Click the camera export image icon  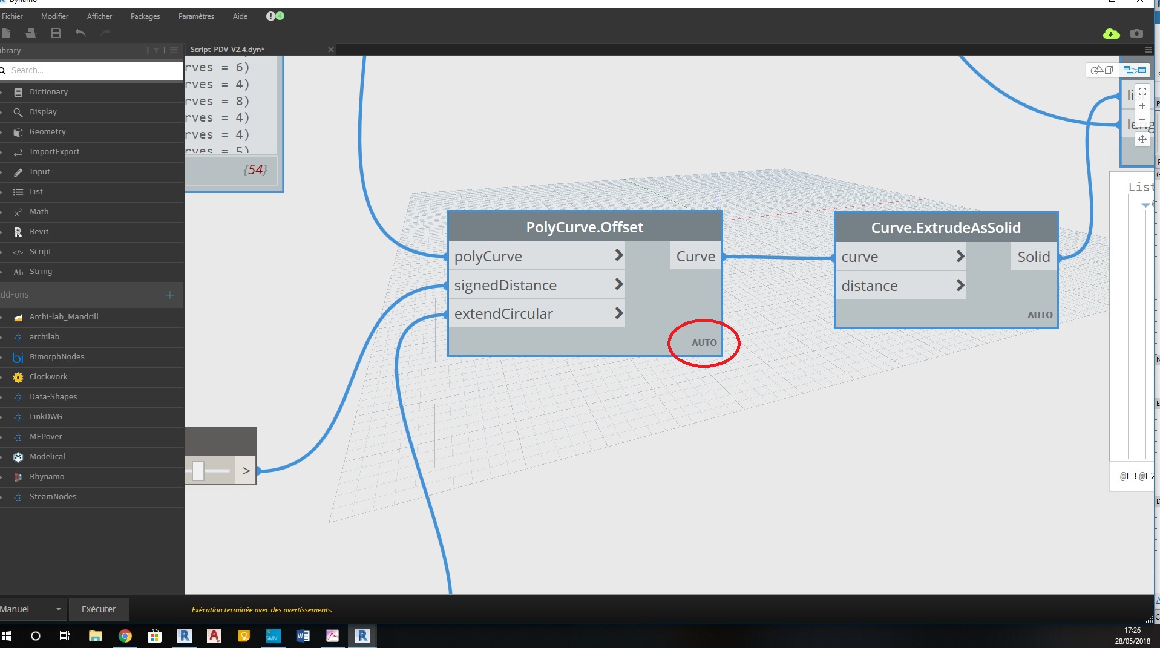[x=1136, y=34]
